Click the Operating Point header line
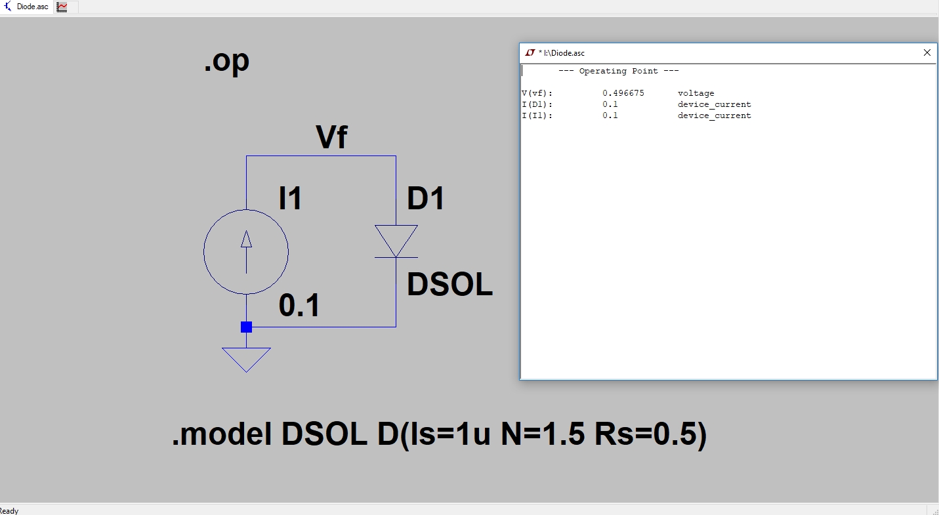The height and width of the screenshot is (515, 939). click(618, 71)
